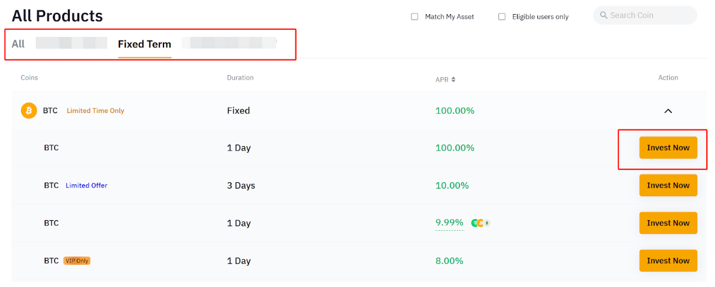Enable the Match My Asset checkbox
The width and height of the screenshot is (715, 287).
[x=415, y=17]
